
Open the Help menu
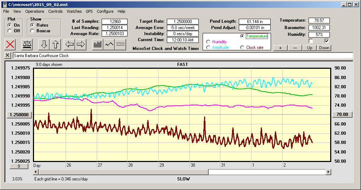click(121, 11)
